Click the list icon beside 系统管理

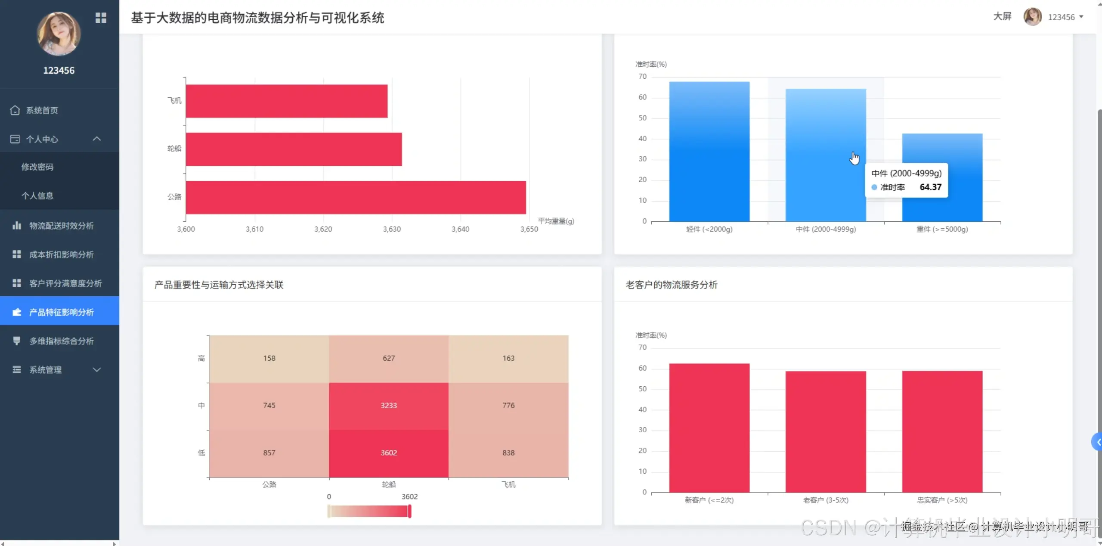[17, 369]
